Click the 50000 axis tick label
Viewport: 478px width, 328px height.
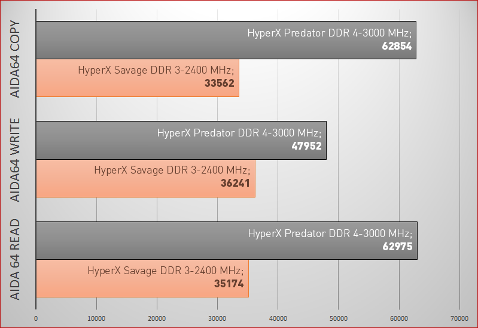coord(339,319)
